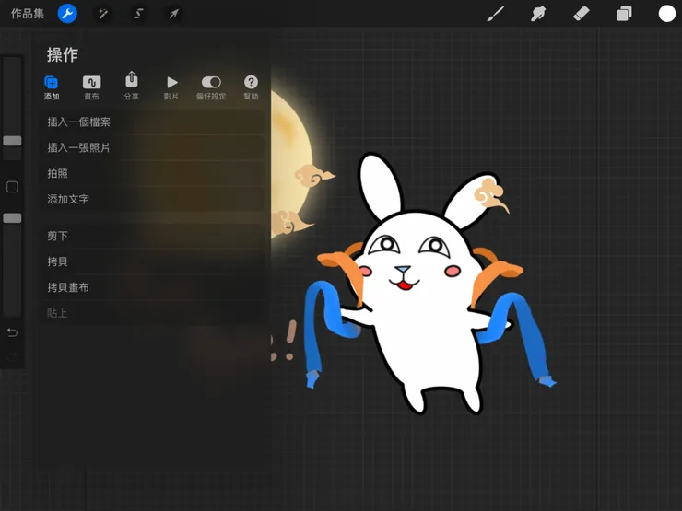Click the undo arrow on sidebar
This screenshot has height=511, width=682.
click(12, 332)
